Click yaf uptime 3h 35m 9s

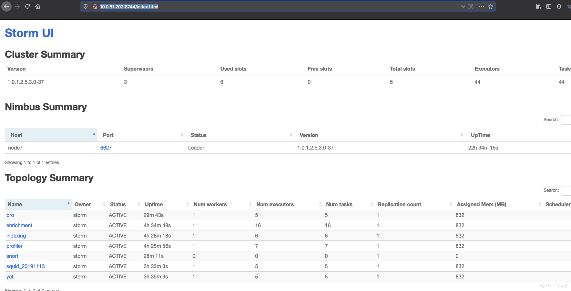156,276
